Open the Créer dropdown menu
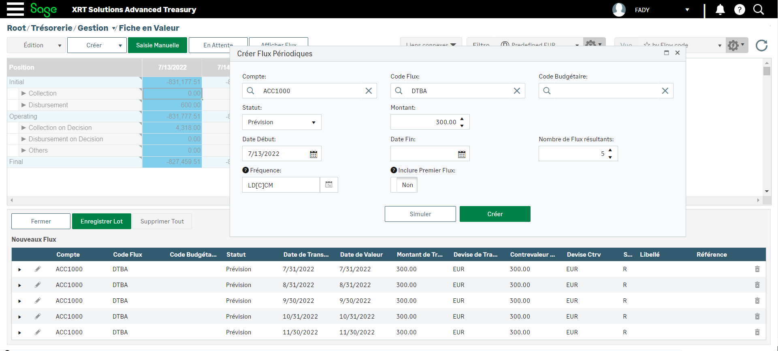 [120, 45]
